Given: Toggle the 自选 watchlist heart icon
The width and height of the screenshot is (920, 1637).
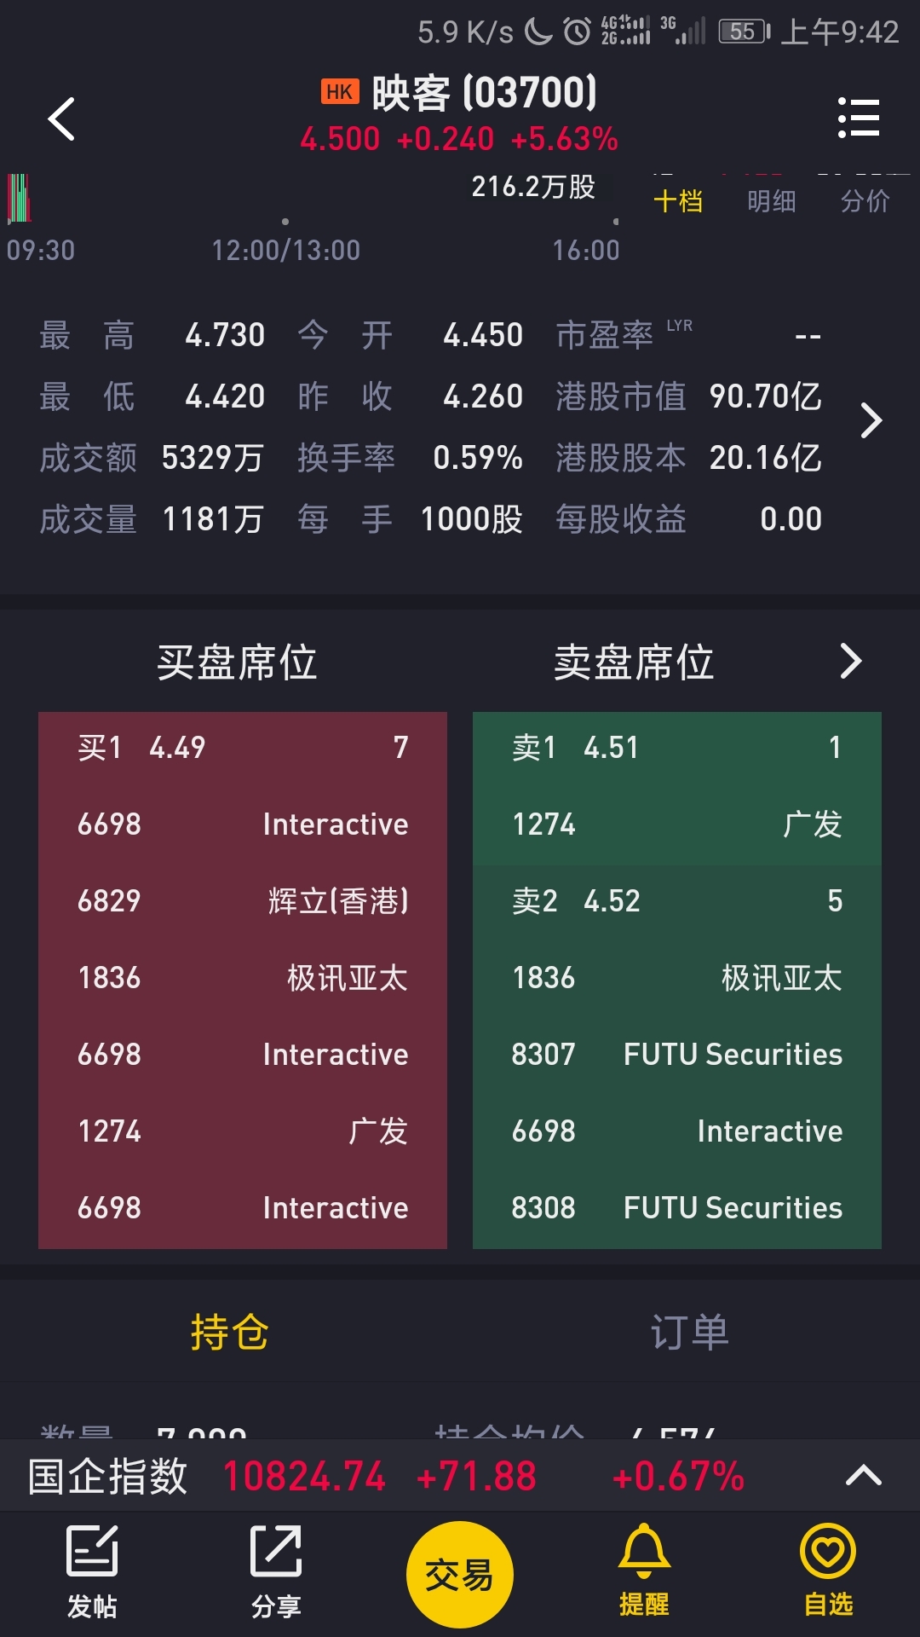Looking at the screenshot, I should tap(828, 1569).
